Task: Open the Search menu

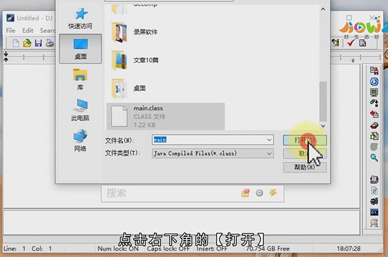Action: (48, 30)
